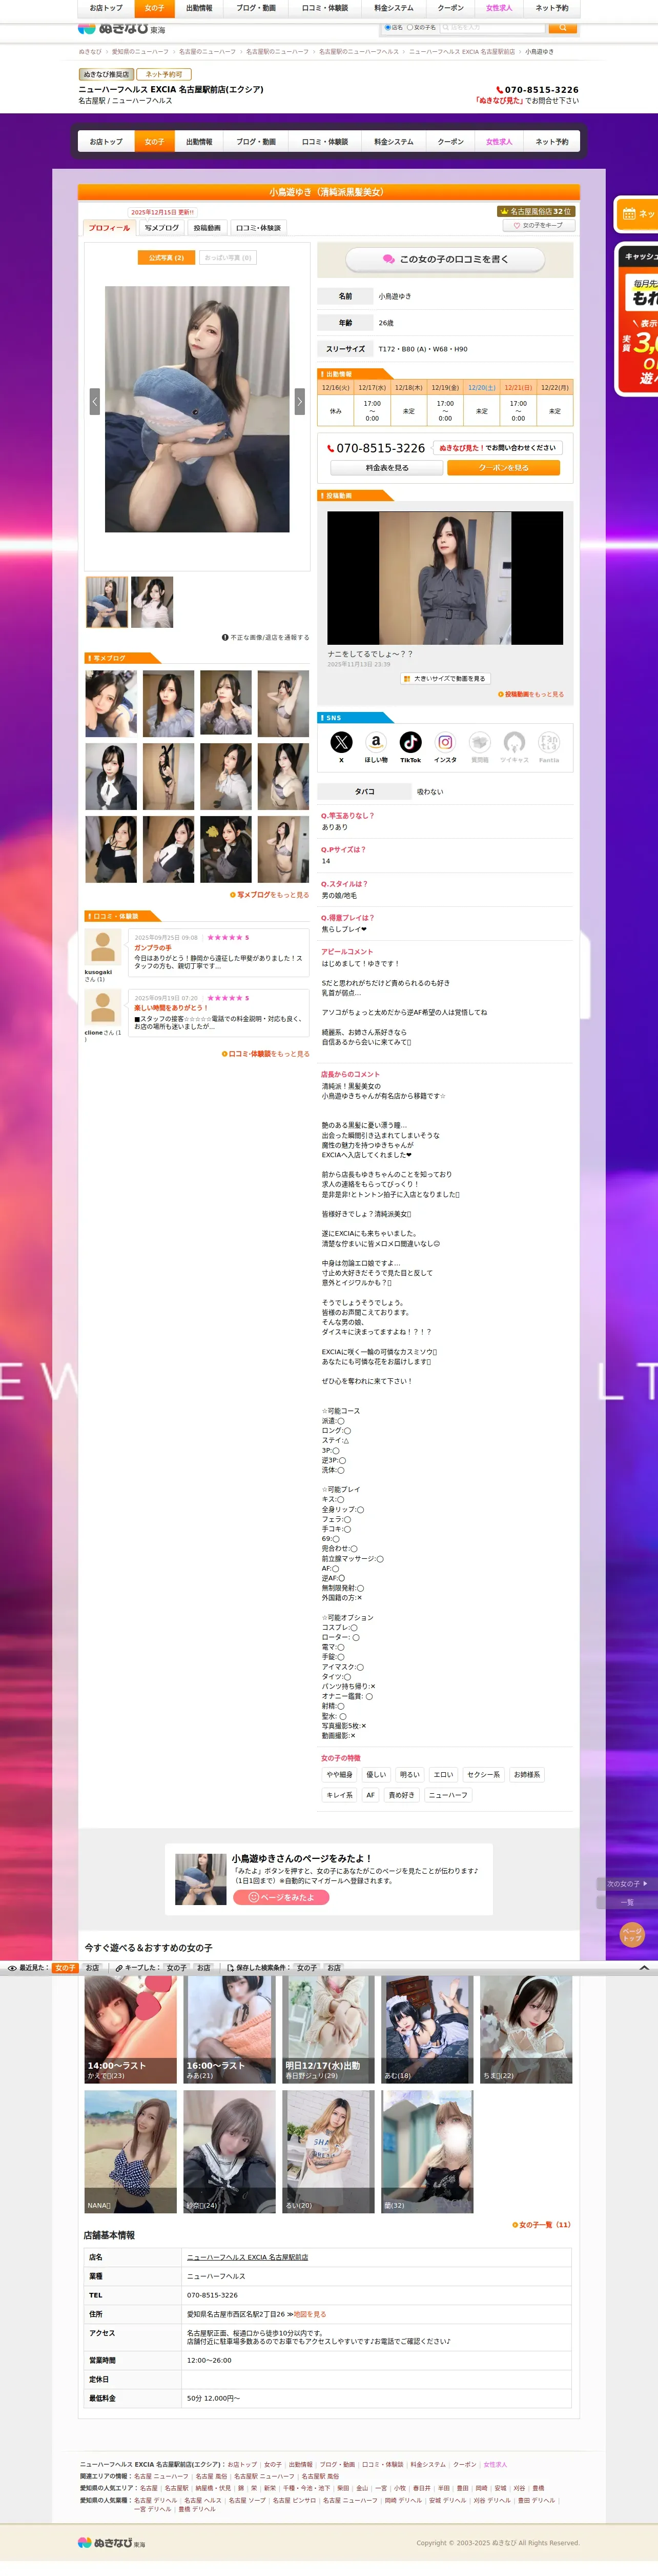Click the 質問箱 box icon
The image size is (658, 2576).
coord(480,742)
